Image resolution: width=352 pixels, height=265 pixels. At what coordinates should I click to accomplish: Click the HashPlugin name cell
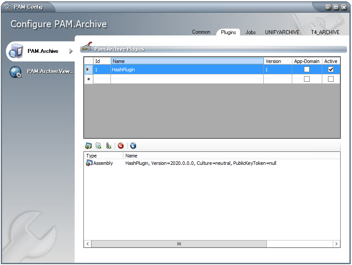pyautogui.click(x=187, y=70)
